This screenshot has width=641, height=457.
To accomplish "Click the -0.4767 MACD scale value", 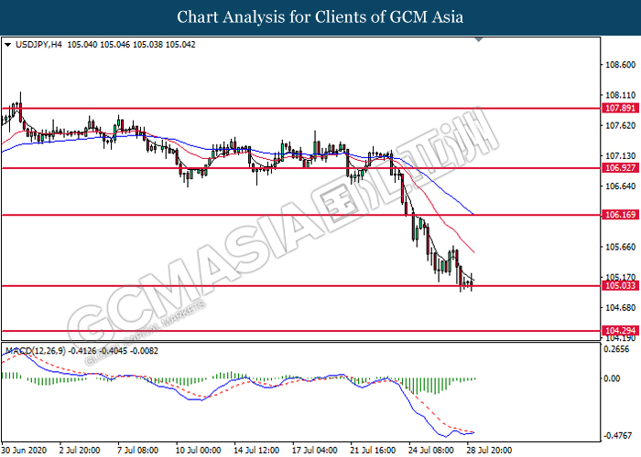I will pos(618,436).
